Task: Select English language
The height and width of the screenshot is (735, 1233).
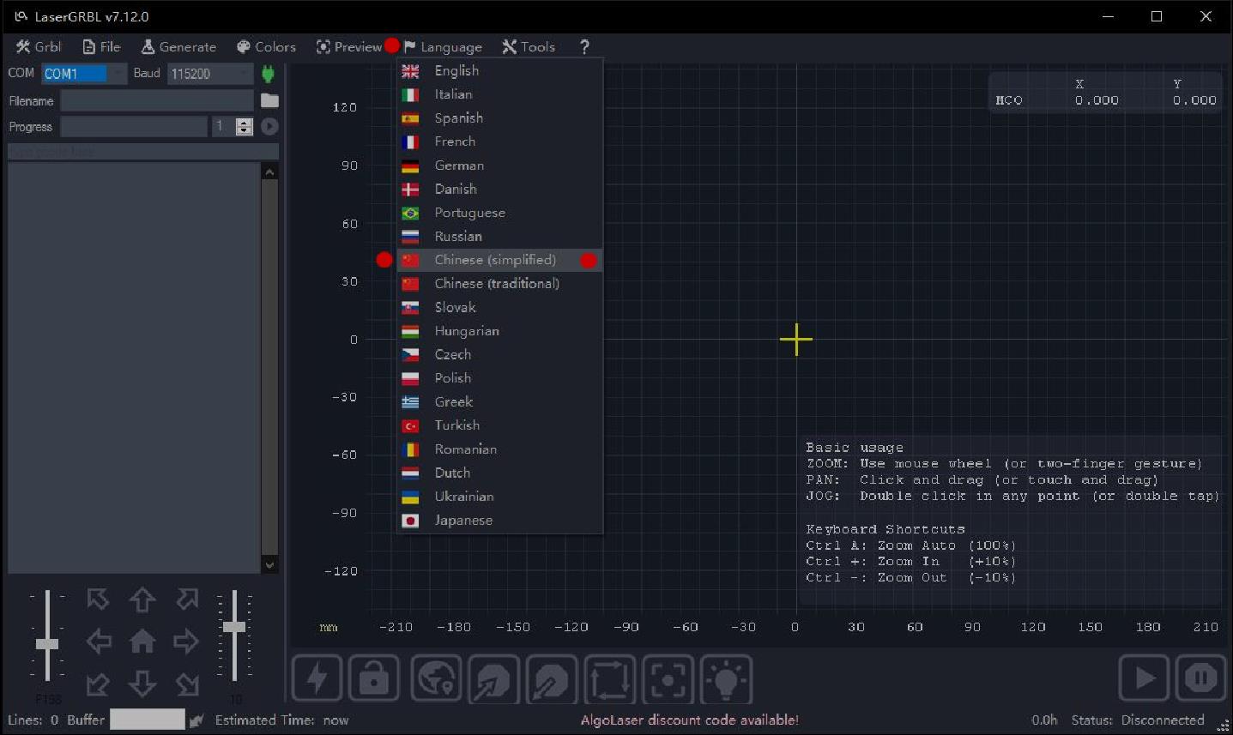Action: coord(499,71)
